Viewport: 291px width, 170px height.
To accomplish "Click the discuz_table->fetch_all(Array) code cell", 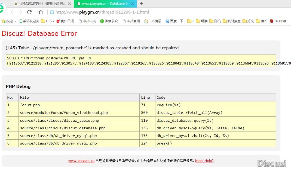I will (216, 113).
